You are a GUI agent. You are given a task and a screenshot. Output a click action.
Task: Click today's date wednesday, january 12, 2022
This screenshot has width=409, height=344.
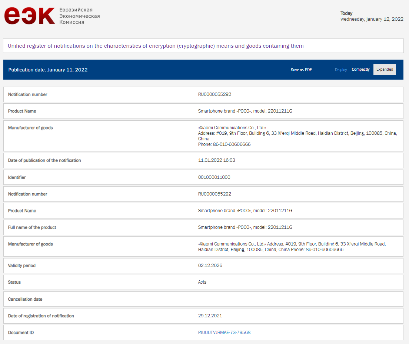(x=372, y=19)
